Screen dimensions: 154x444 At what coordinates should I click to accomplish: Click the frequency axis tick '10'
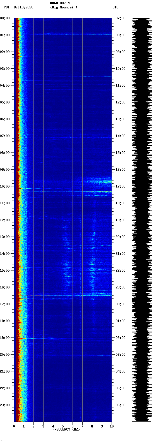point(112,426)
